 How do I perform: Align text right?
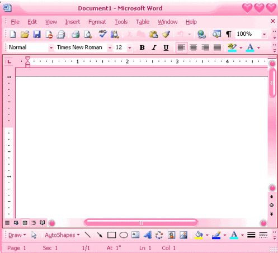pos(205,47)
